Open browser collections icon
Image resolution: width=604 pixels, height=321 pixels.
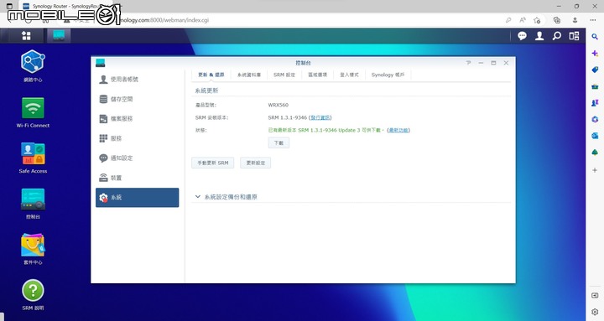pyautogui.click(x=557, y=20)
